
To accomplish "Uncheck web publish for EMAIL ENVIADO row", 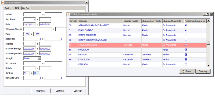I will pyautogui.click(x=186, y=30).
